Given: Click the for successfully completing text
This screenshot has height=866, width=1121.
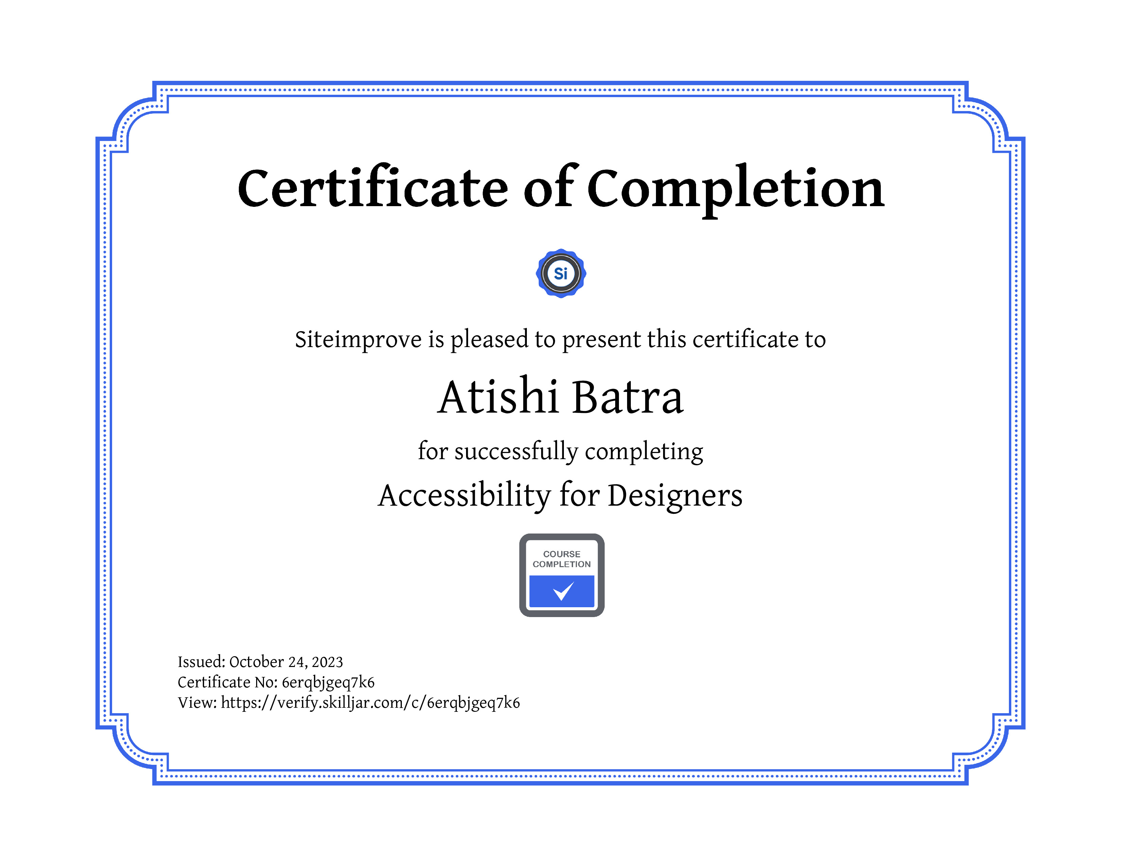Looking at the screenshot, I should (560, 451).
